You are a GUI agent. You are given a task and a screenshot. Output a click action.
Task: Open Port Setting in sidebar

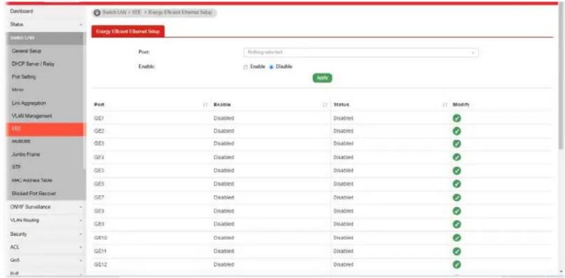(x=24, y=77)
